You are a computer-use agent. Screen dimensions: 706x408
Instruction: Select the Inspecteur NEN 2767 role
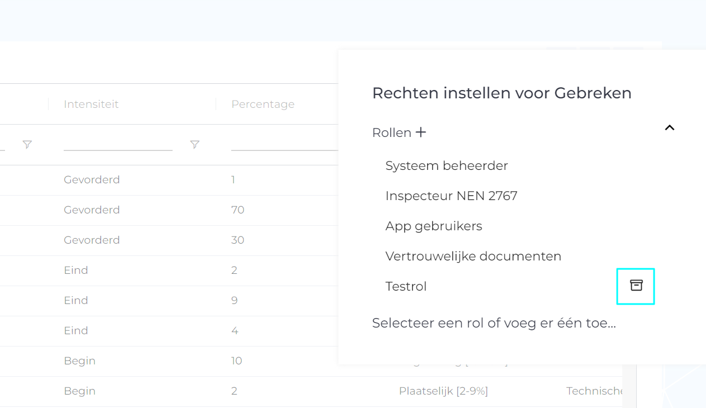click(x=451, y=196)
